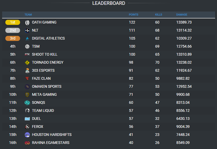Viewport: 217px width, 149px height.
Task: Click the 7448.24 damage value
Action: click(x=183, y=135)
